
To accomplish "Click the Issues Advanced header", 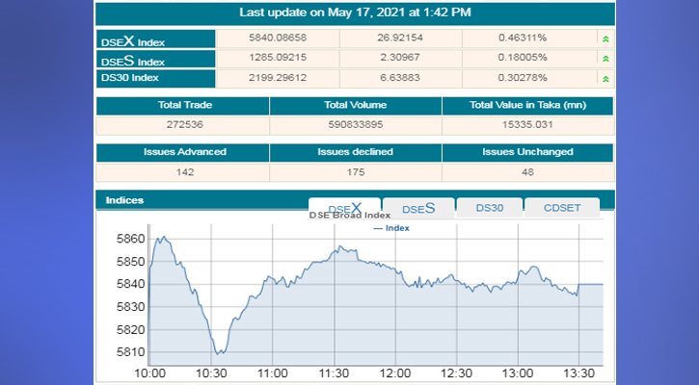I will 183,152.
